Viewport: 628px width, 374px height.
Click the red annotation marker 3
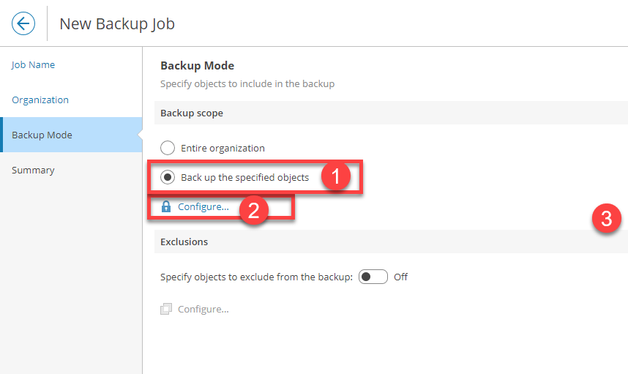606,218
